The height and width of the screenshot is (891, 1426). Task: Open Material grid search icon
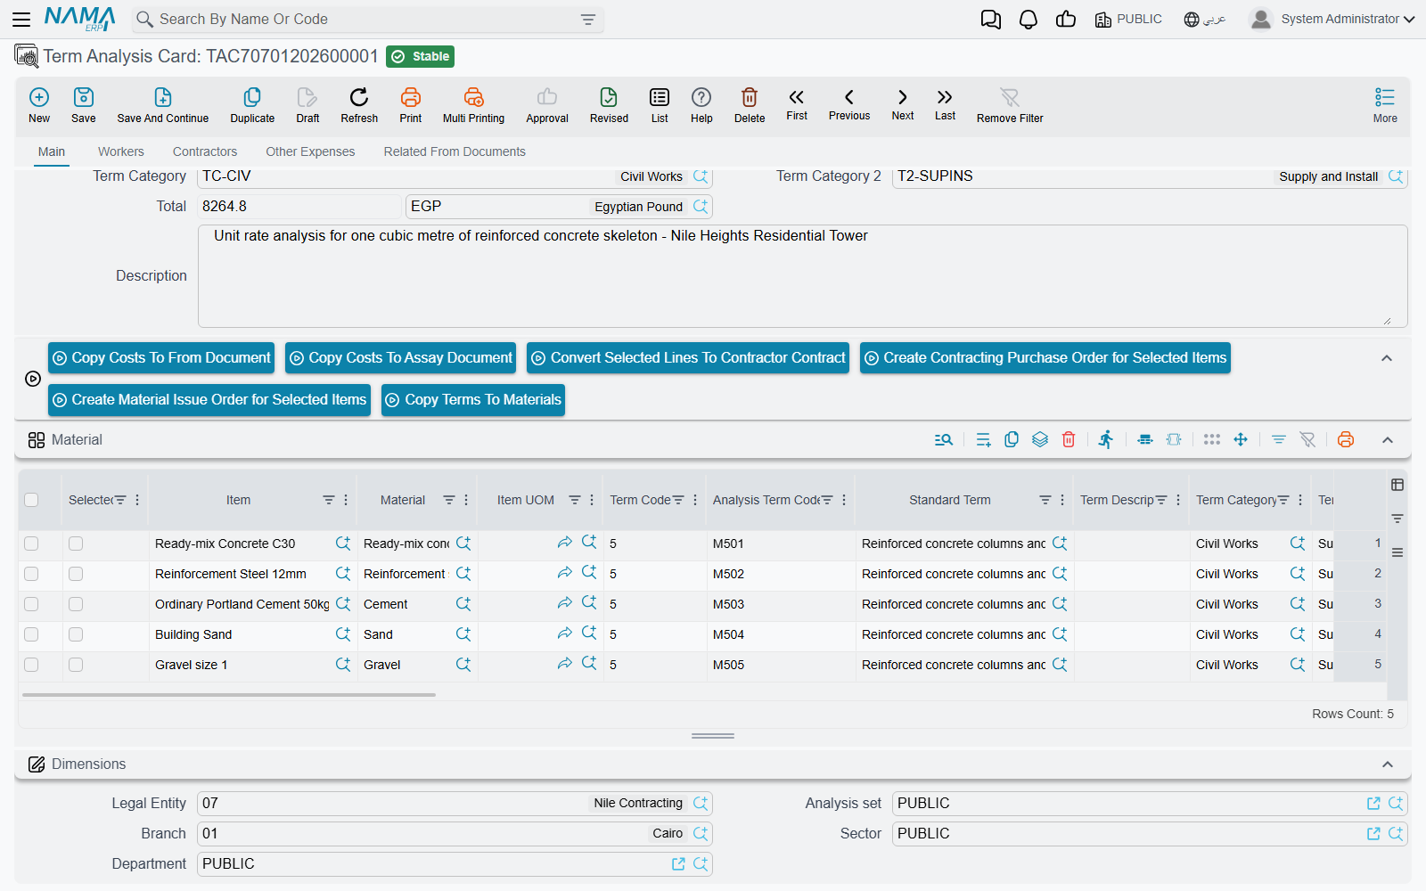pos(944,439)
